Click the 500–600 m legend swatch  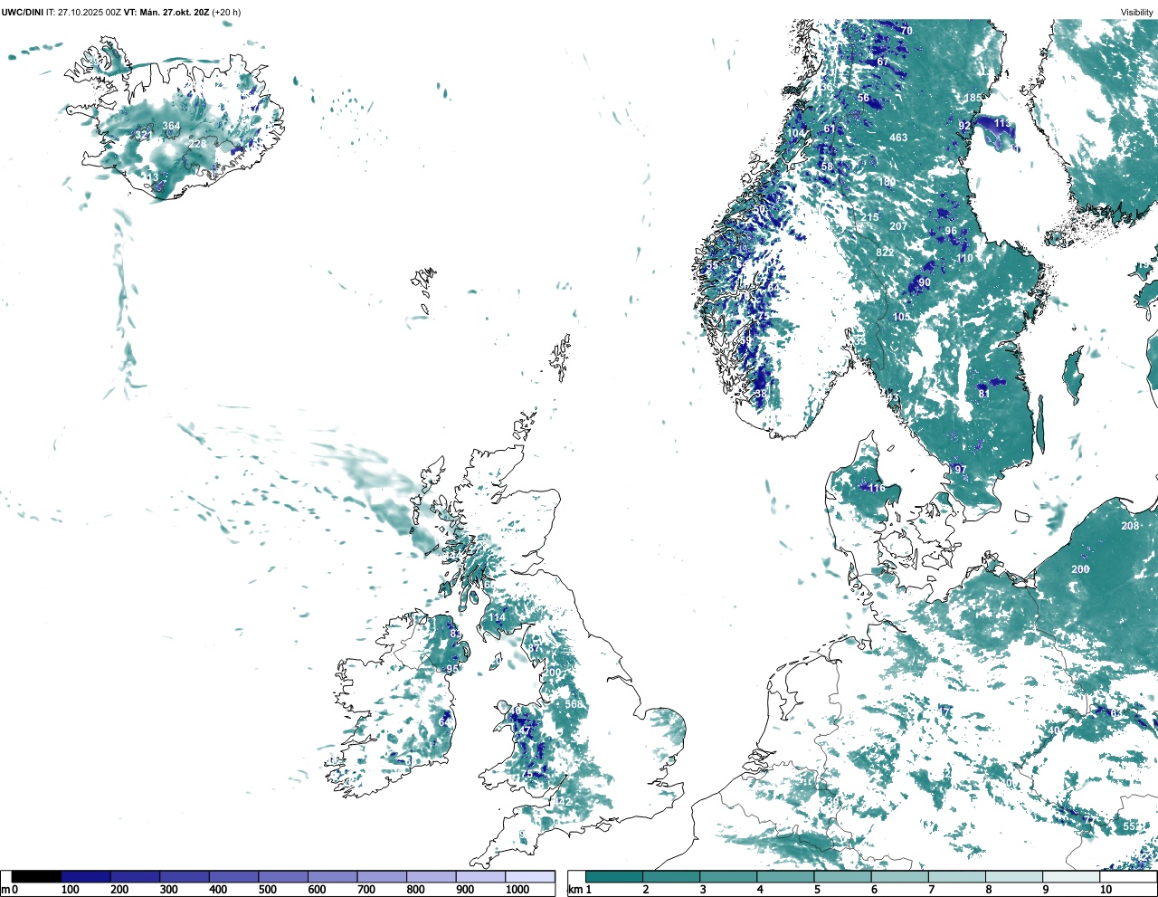tap(283, 876)
